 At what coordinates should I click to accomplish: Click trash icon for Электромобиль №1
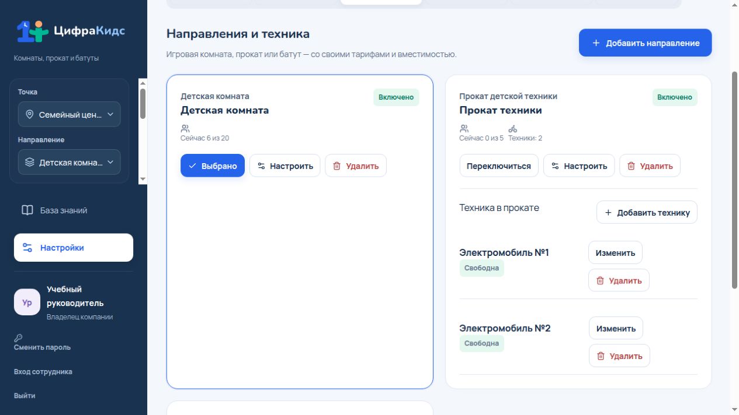pos(600,281)
